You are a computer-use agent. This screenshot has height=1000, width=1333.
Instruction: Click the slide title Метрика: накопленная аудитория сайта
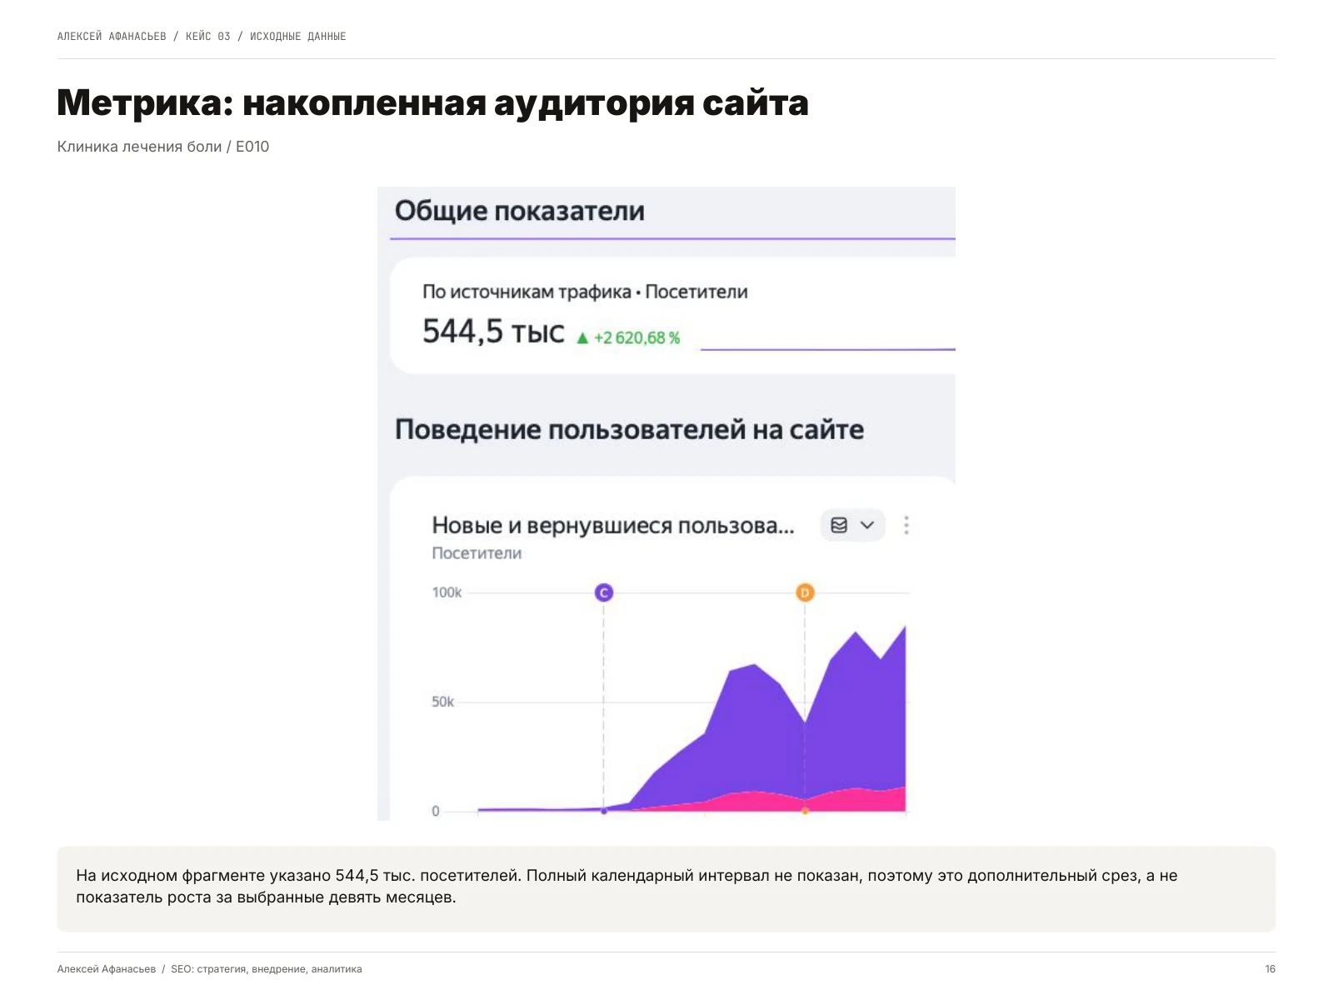(x=432, y=103)
